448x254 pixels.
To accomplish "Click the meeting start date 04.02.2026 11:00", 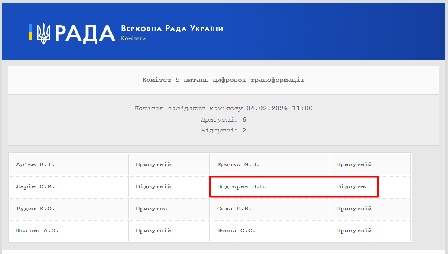I will click(279, 109).
